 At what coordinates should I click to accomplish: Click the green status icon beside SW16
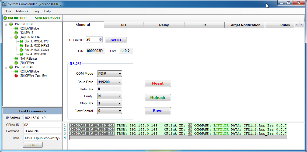tap(16, 33)
